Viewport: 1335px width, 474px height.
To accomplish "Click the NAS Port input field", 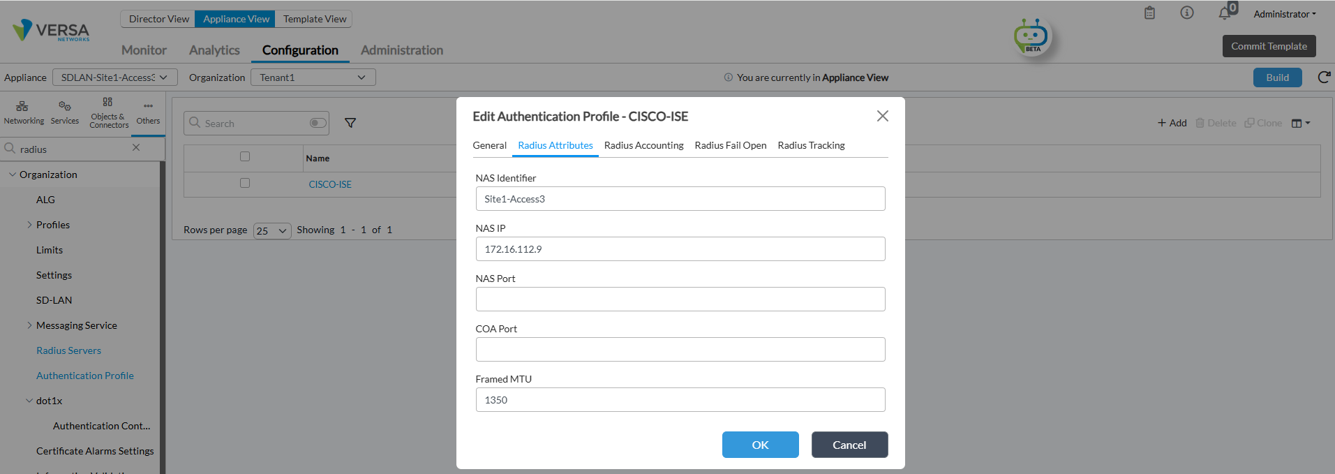I will (680, 299).
